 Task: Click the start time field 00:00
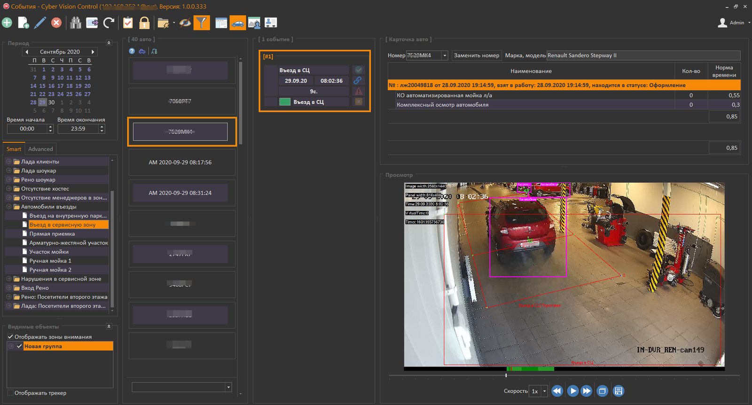point(27,129)
